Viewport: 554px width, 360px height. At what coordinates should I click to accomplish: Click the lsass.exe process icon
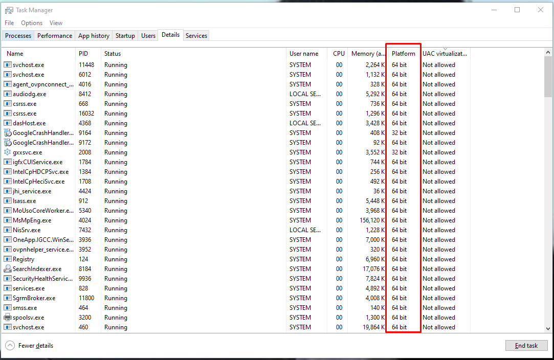(x=8, y=200)
